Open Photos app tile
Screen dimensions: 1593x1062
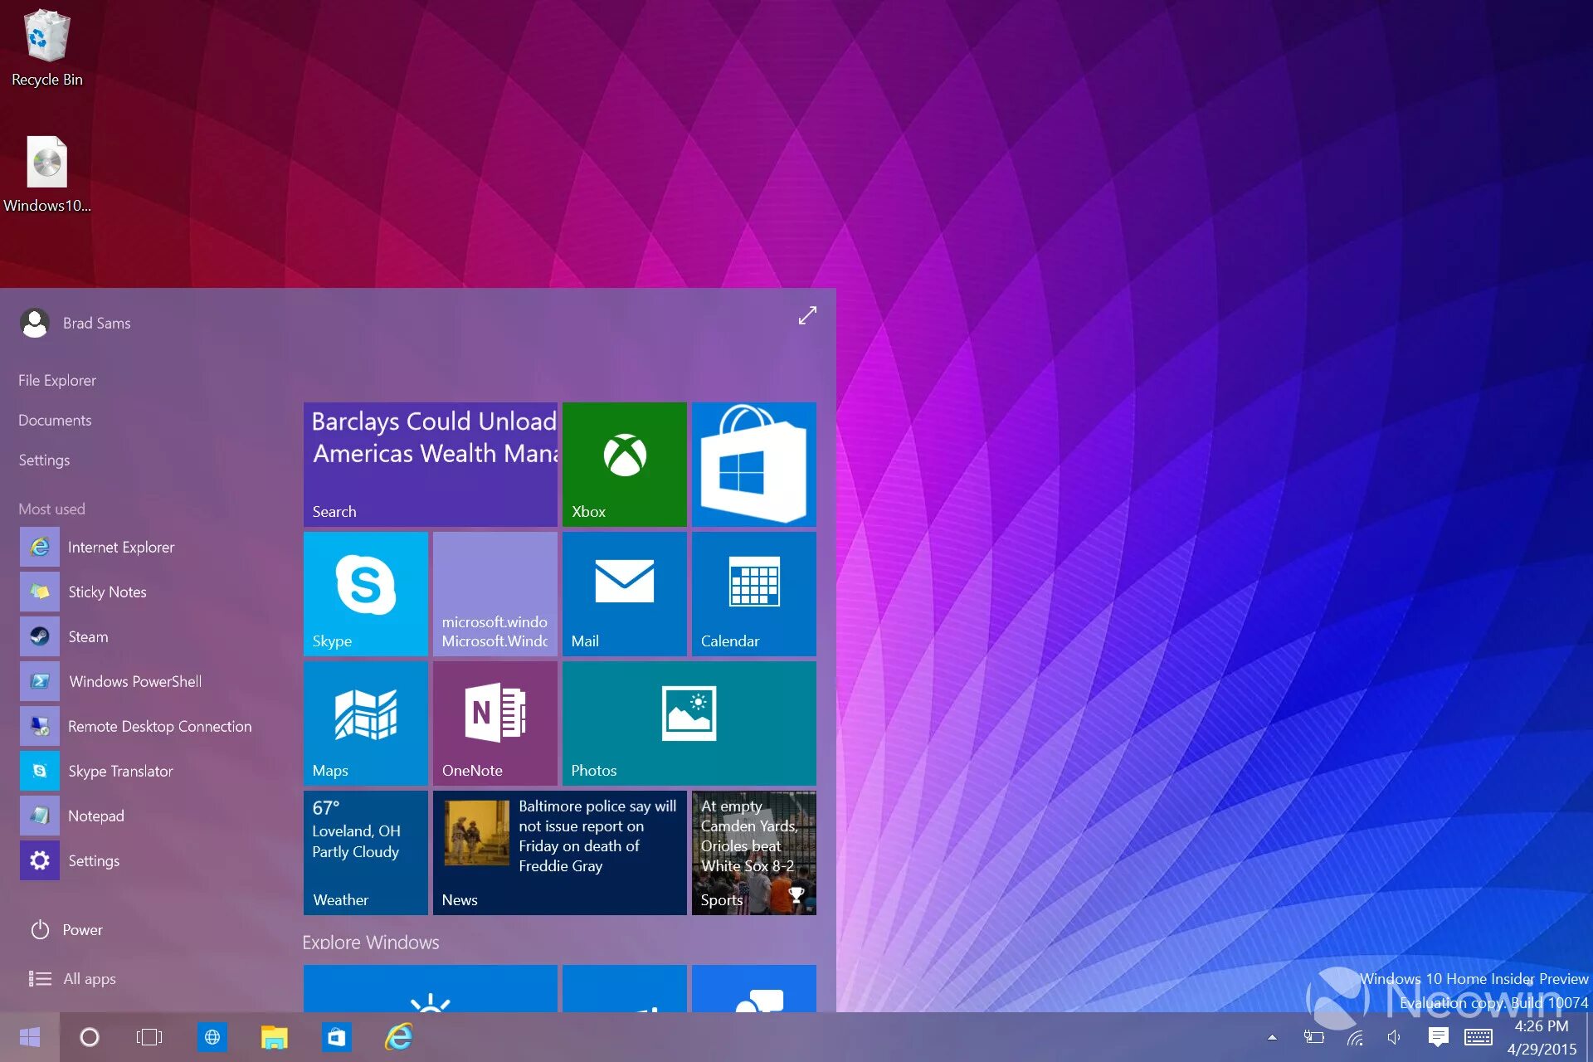click(688, 723)
